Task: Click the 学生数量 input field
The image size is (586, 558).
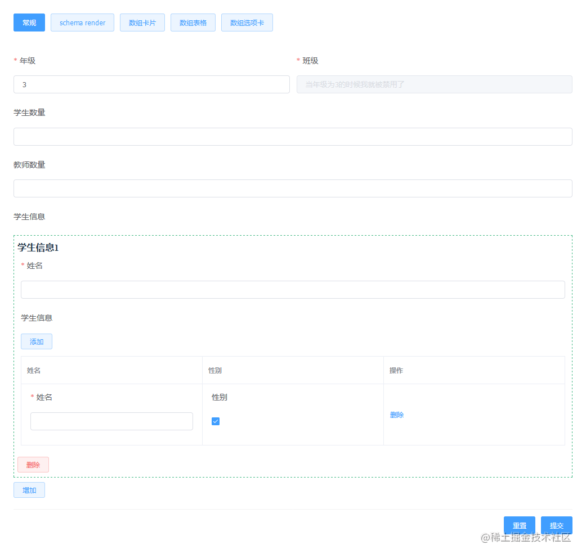Action: (292, 136)
